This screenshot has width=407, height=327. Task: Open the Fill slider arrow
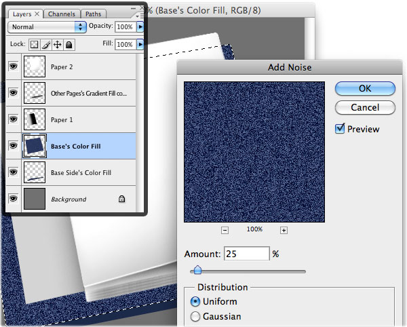pyautogui.click(x=140, y=44)
